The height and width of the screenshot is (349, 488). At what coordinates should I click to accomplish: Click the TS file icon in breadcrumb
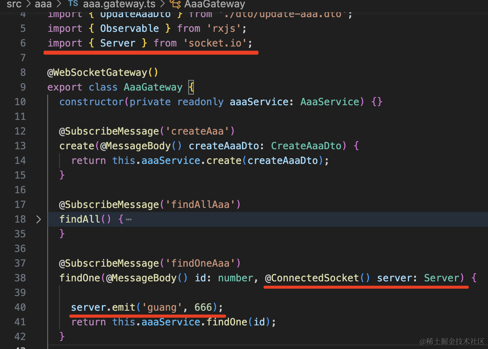(x=73, y=4)
